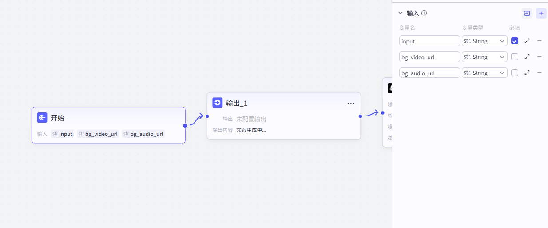548x228 pixels.
Task: Enable required checkbox for bg_audio_url
Action: (515, 73)
